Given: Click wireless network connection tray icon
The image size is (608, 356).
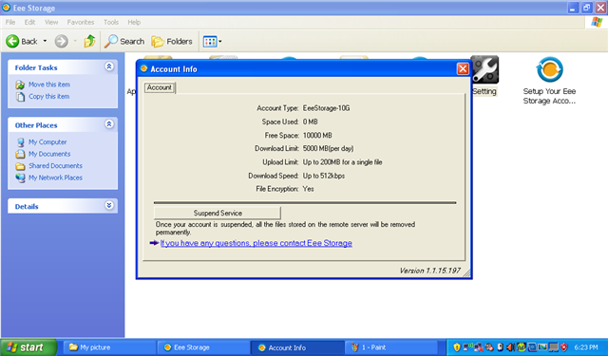Looking at the screenshot, I should (x=468, y=347).
